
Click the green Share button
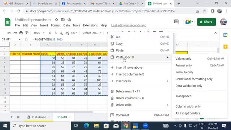[206, 22]
